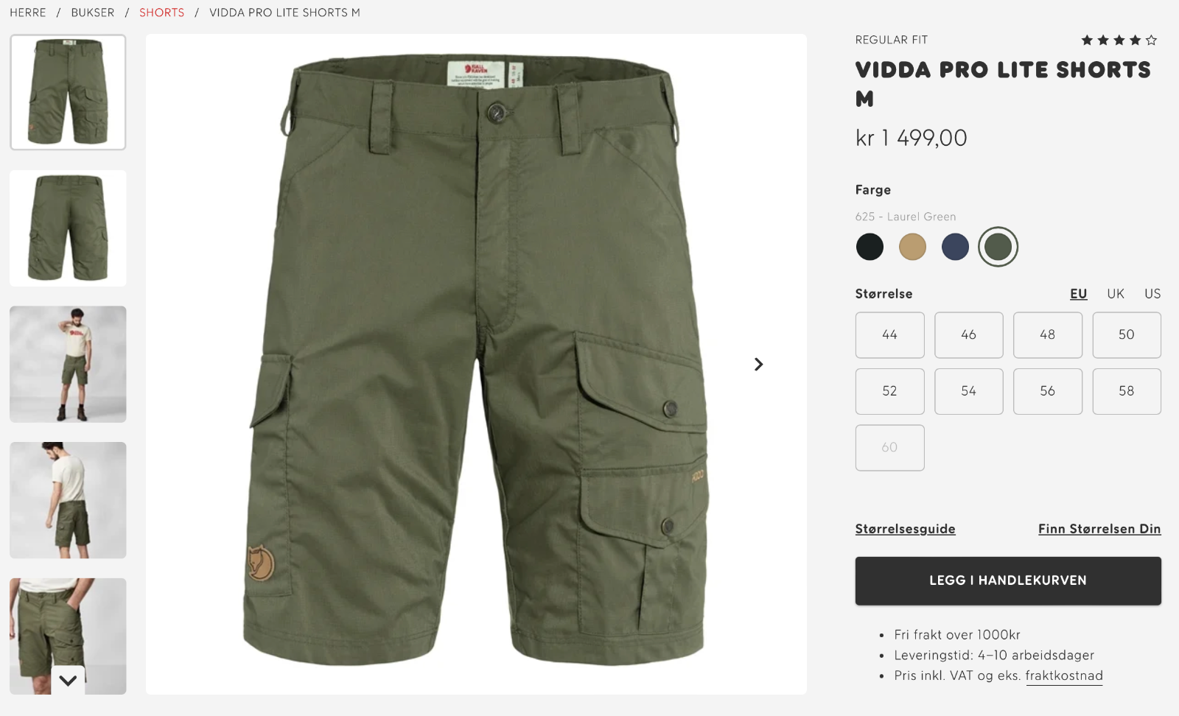1179x716 pixels.
Task: Add to cart with Legg i handlekurven
Action: 1008,581
